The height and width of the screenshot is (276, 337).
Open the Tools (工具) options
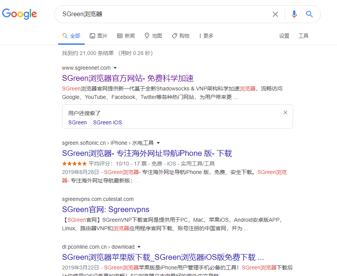coord(303,36)
